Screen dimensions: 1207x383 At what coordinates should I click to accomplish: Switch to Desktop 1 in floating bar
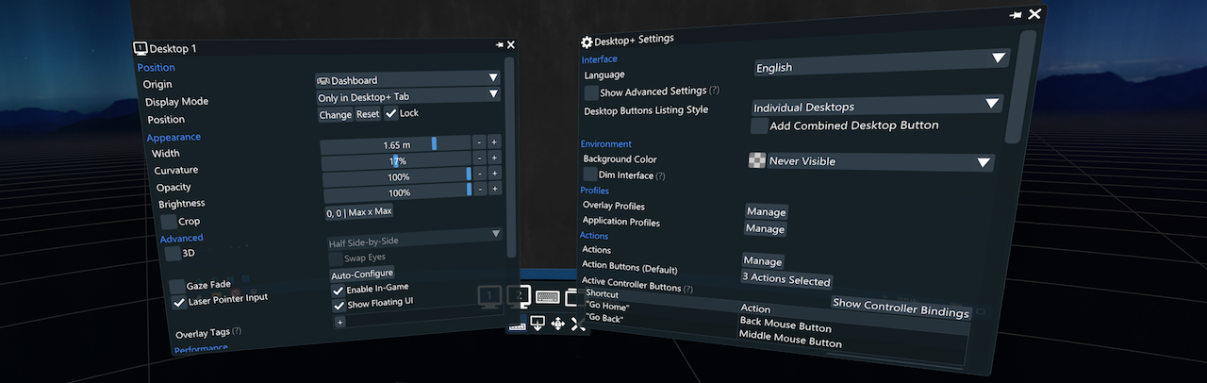click(489, 297)
